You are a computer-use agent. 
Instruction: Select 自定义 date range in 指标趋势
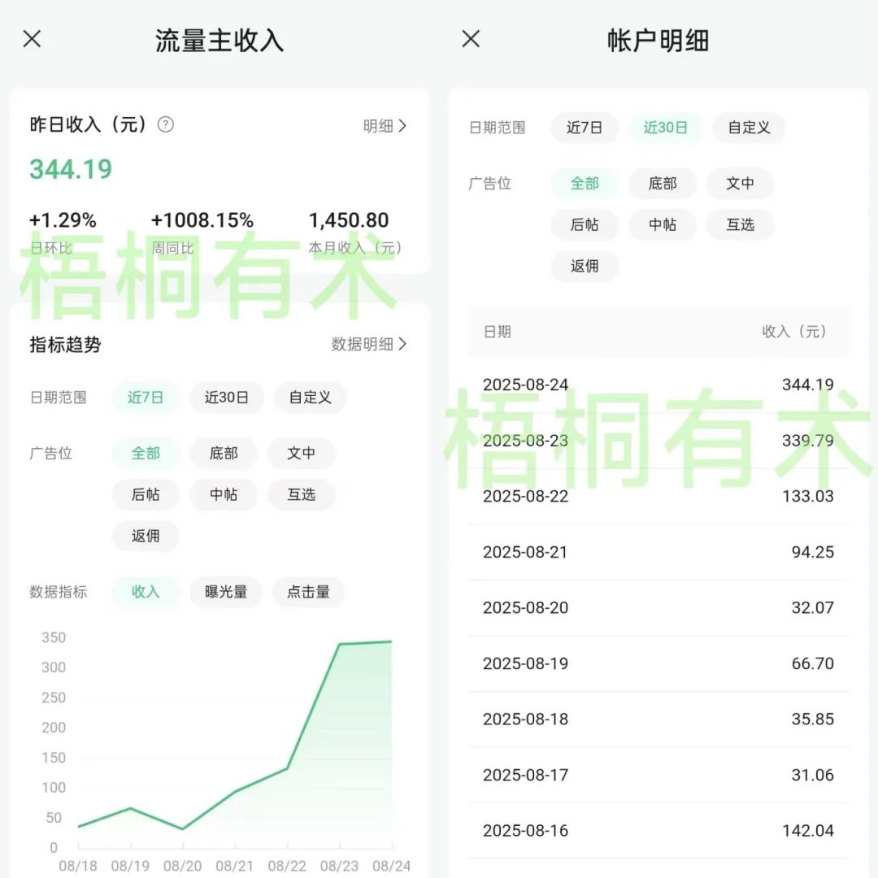310,398
